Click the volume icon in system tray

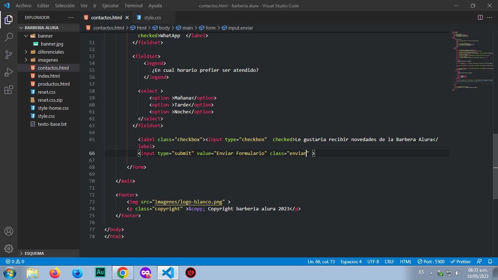(x=458, y=273)
